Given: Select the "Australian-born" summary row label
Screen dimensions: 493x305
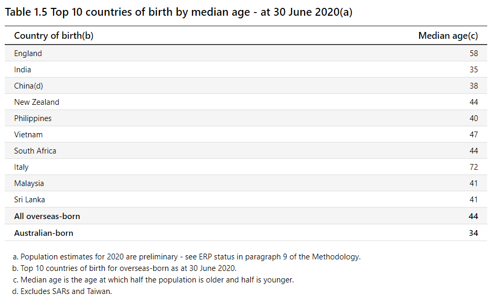Looking at the screenshot, I should [x=44, y=233].
